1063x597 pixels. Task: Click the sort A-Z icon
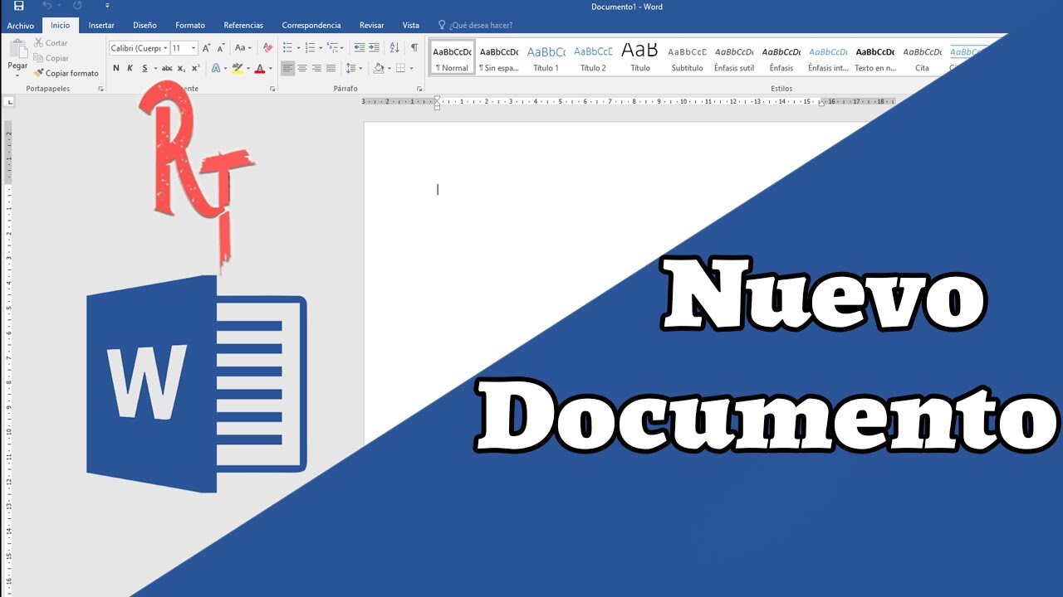click(x=394, y=48)
